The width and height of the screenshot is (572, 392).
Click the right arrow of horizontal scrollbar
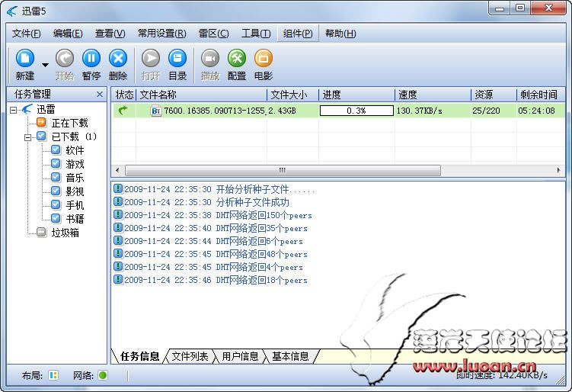[558, 170]
